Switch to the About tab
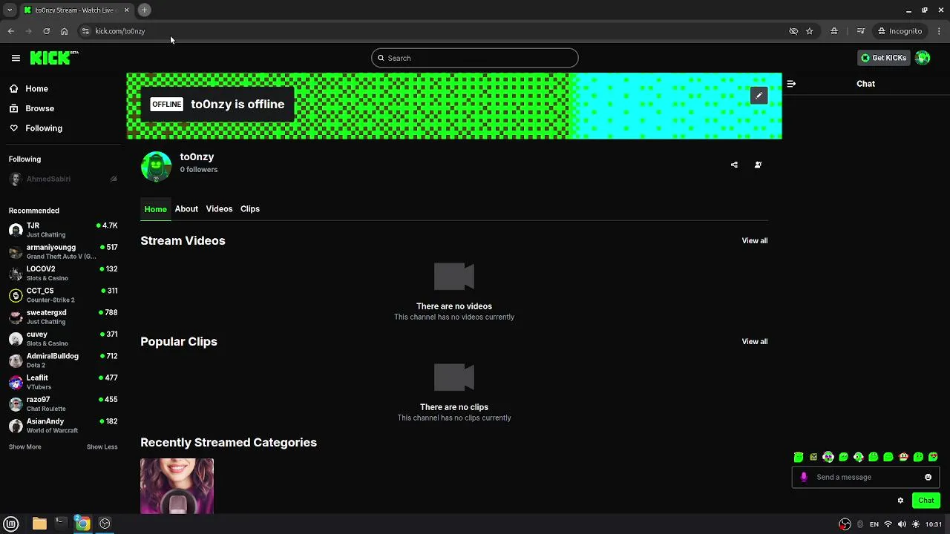 [186, 209]
